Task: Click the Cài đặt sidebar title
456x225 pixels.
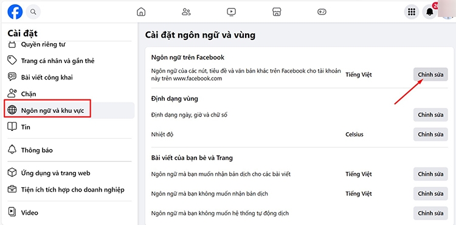Action: pyautogui.click(x=22, y=33)
